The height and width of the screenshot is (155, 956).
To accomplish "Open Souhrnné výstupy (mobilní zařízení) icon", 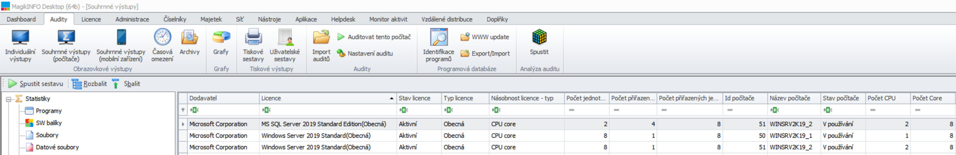I will pos(121,37).
